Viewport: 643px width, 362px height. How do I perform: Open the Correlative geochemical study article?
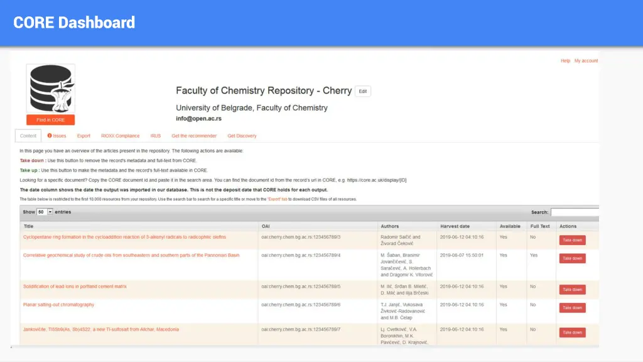pos(131,255)
